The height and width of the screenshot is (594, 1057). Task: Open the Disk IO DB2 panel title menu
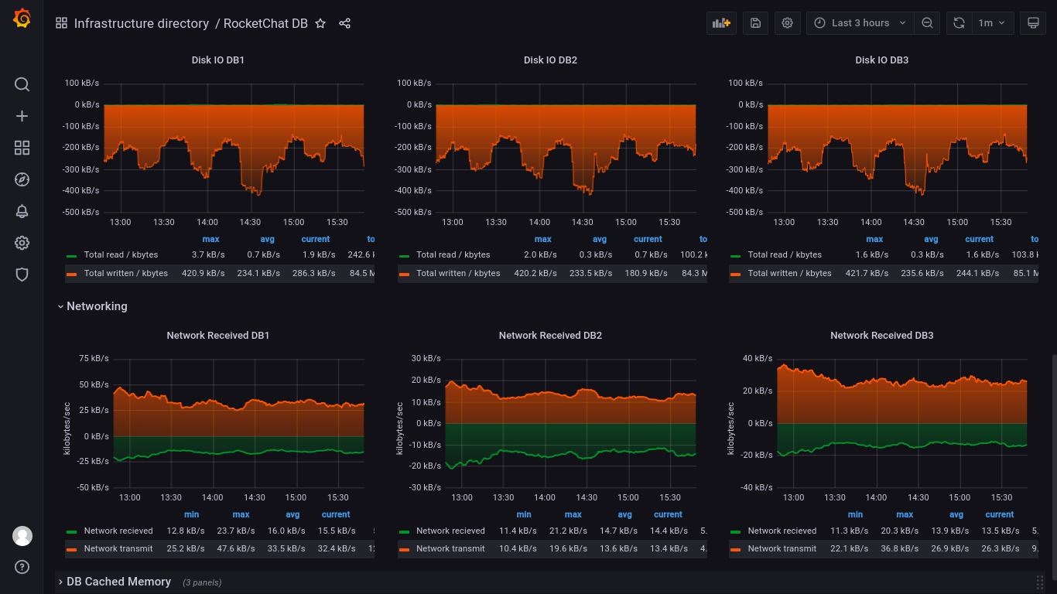550,60
